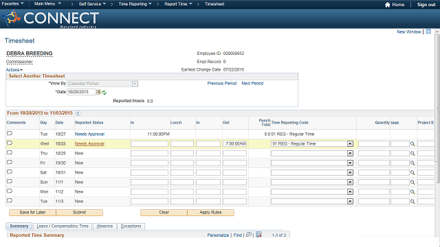Go to Next Period
The width and height of the screenshot is (440, 247).
coord(252,84)
